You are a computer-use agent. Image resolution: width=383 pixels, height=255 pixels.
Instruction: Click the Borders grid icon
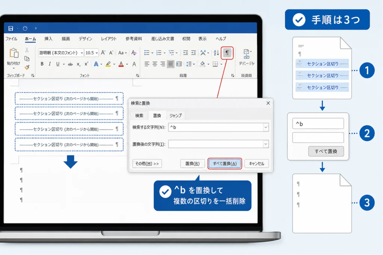tap(215, 64)
